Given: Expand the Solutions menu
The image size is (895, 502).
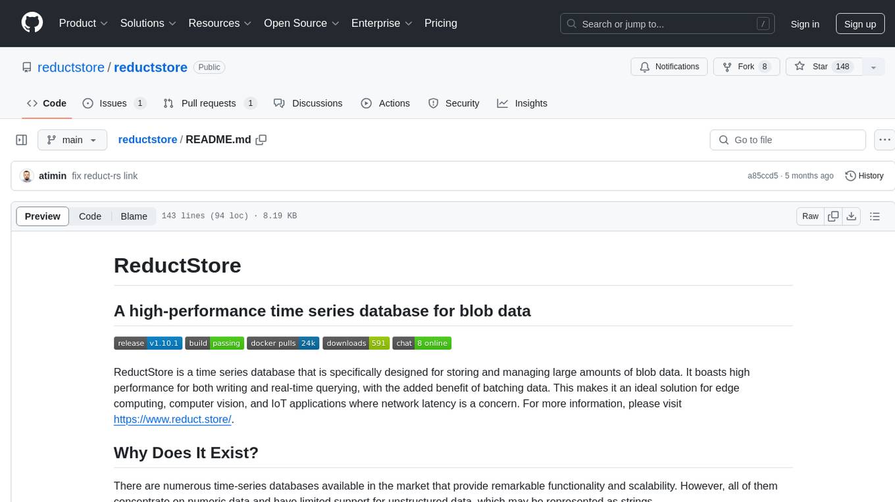Looking at the screenshot, I should 148,23.
